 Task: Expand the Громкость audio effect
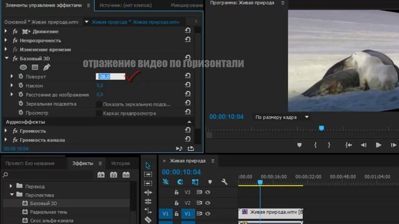point(6,131)
